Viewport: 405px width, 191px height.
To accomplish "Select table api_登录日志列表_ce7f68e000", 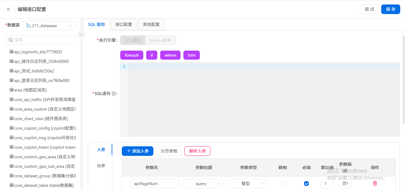I will pyautogui.click(x=42, y=80).
